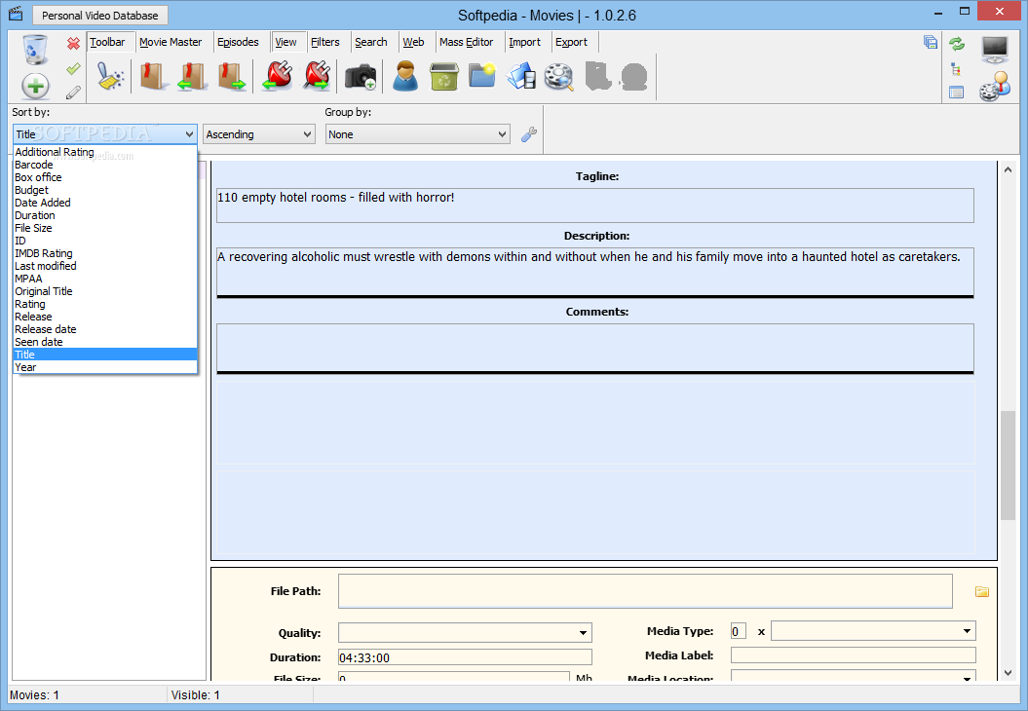The image size is (1028, 711).
Task: Click scrollbar down arrow at bottom
Action: [x=1008, y=673]
